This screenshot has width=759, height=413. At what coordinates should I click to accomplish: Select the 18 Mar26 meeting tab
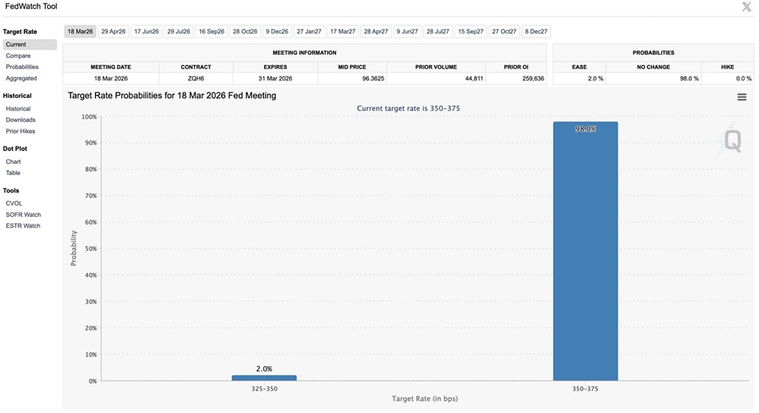pos(80,32)
